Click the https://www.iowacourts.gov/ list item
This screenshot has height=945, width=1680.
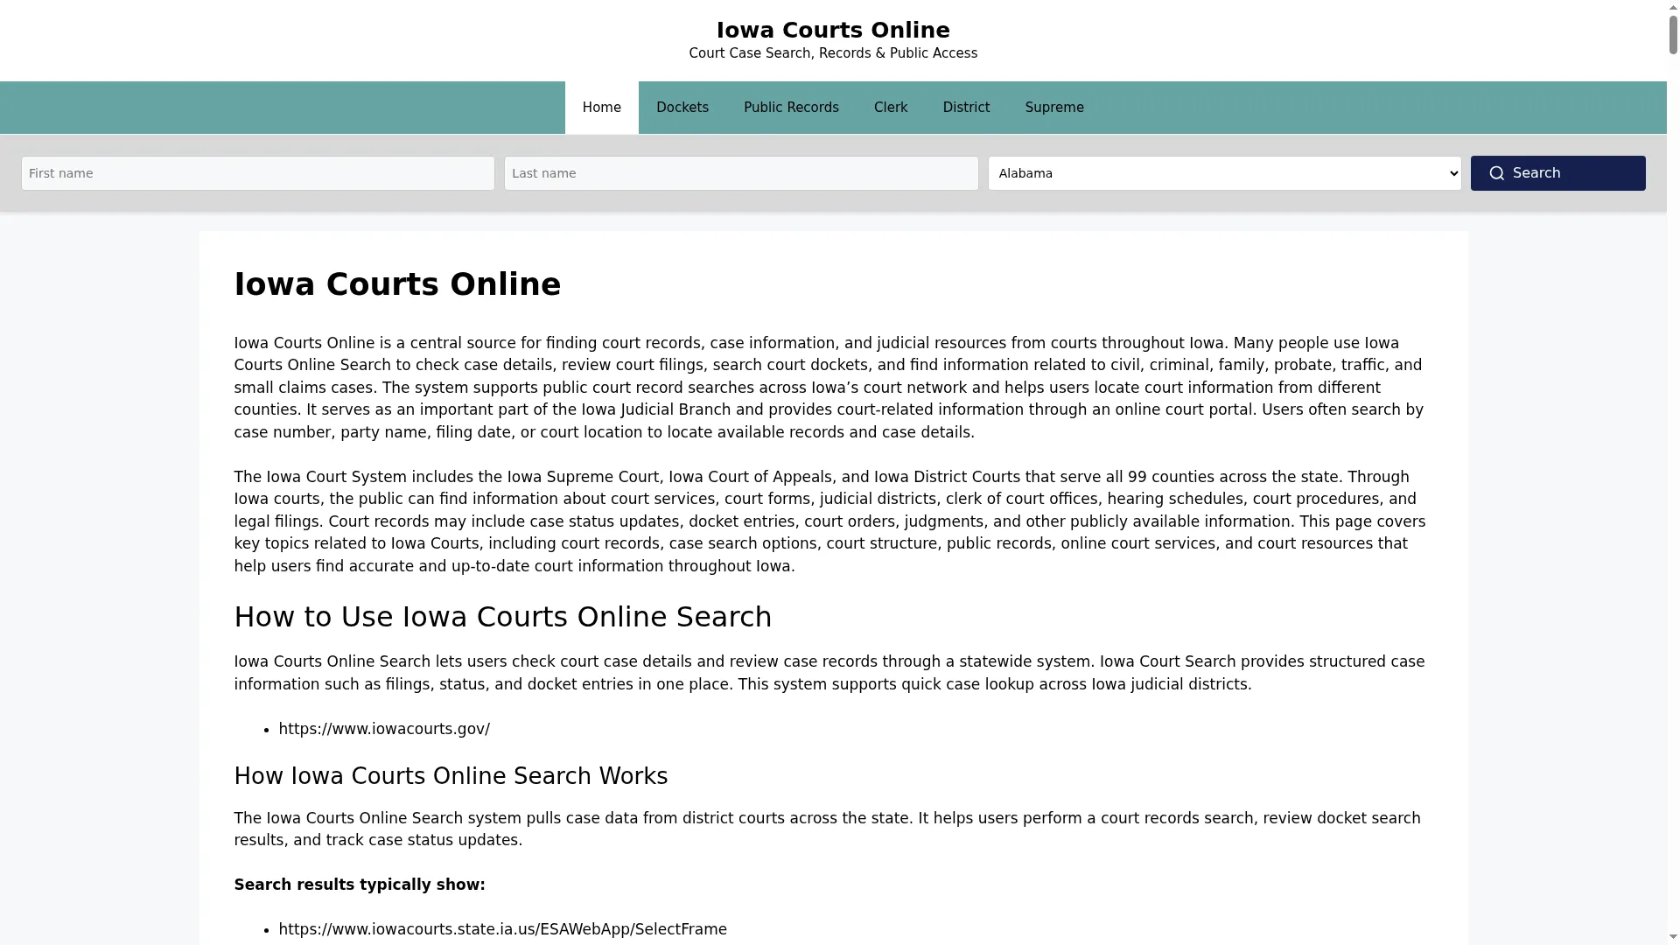(384, 729)
